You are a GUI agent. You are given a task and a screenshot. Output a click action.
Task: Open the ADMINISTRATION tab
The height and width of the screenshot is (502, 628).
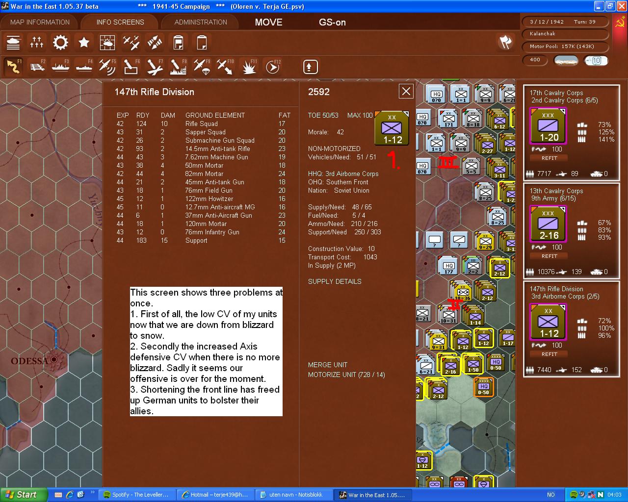tap(201, 22)
